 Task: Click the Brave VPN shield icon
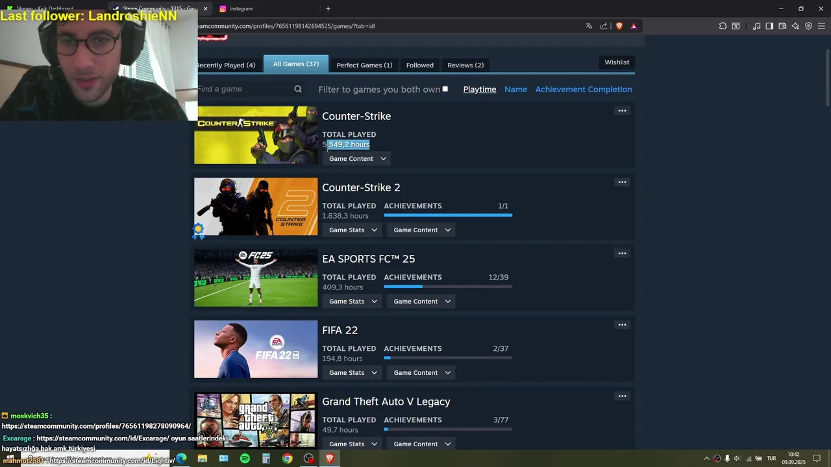(808, 26)
